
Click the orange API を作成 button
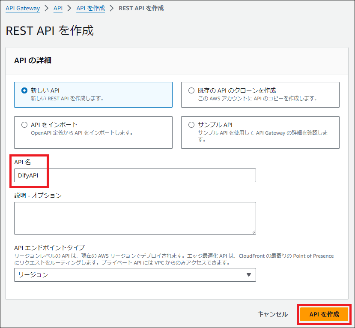click(324, 314)
